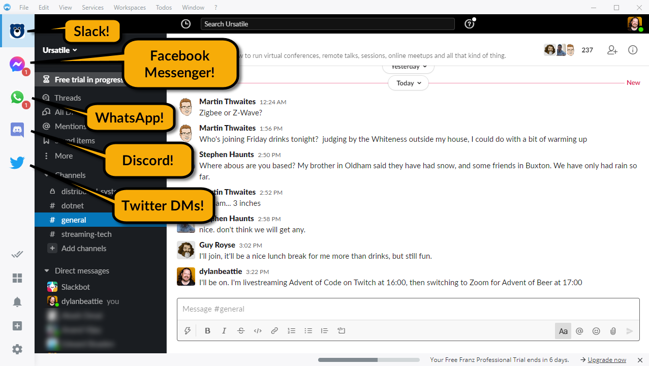Screen dimensions: 649x366
Task: Click the Martin Thwaites avatar at 12:24 AM
Action: tap(186, 107)
